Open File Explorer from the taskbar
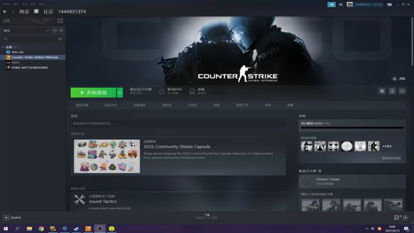This screenshot has width=414, height=233. [x=29, y=228]
